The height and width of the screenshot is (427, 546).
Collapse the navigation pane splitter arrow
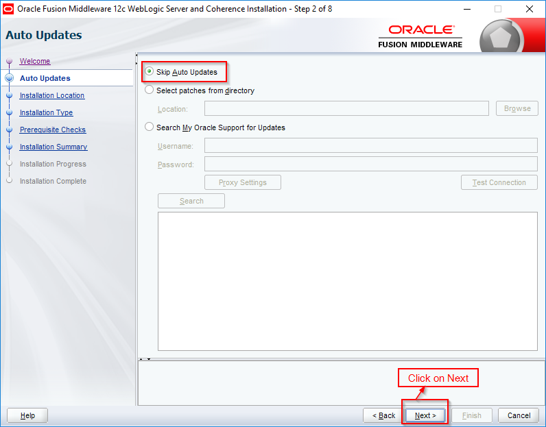(136, 55)
